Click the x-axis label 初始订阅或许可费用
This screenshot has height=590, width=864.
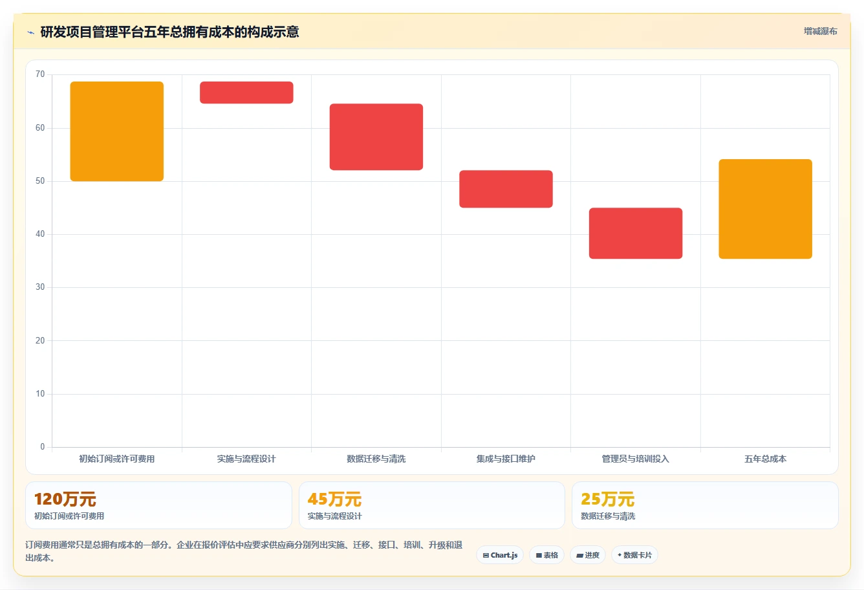(x=117, y=459)
